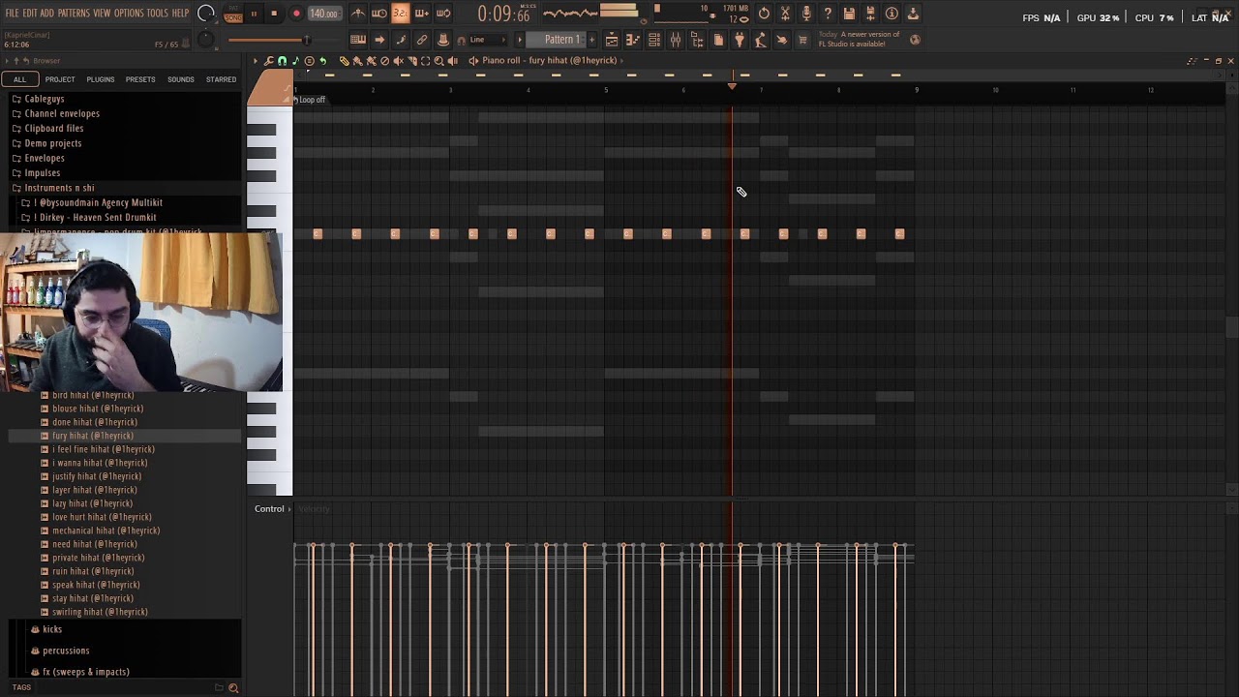Select the fury hihat sample
1239x697 pixels.
click(93, 436)
